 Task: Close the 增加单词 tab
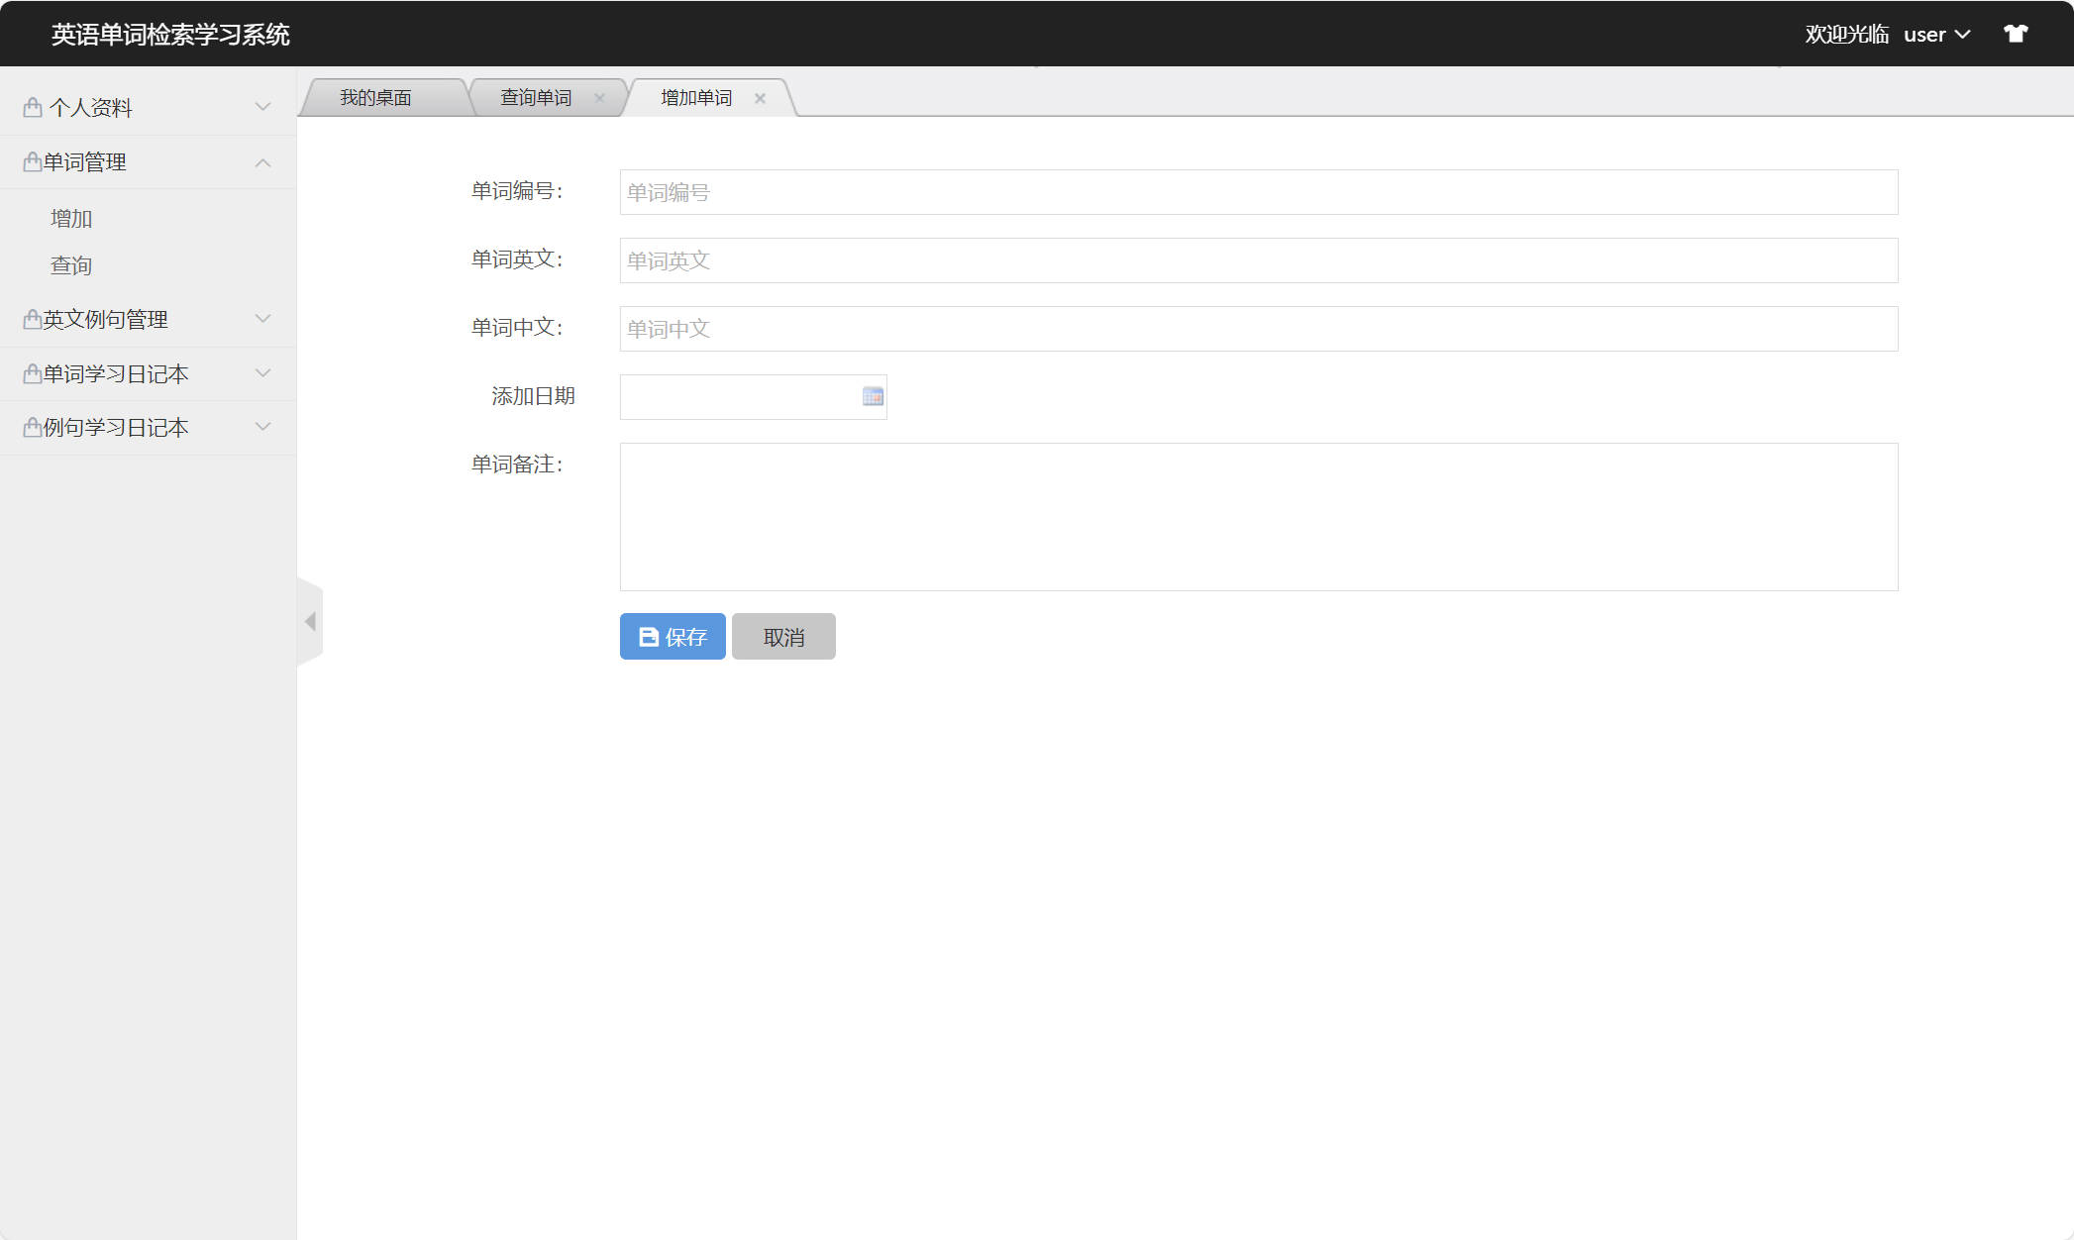point(760,98)
